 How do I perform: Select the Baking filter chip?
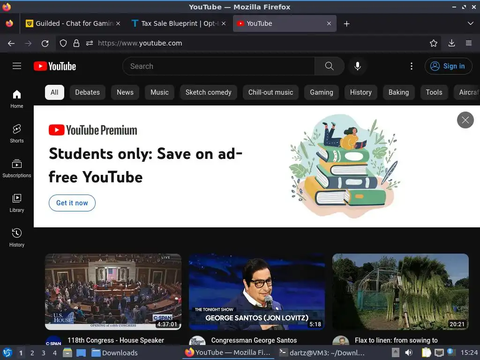point(398,92)
